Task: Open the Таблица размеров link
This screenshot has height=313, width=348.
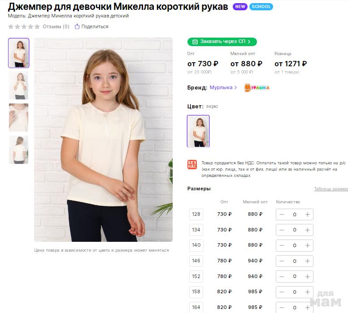Action: click(331, 189)
